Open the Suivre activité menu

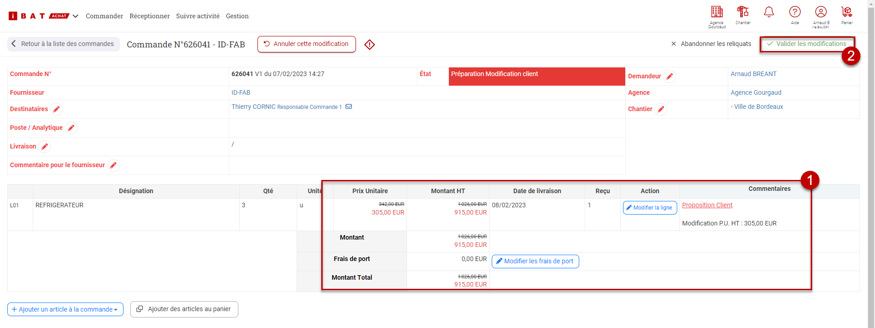tap(198, 16)
